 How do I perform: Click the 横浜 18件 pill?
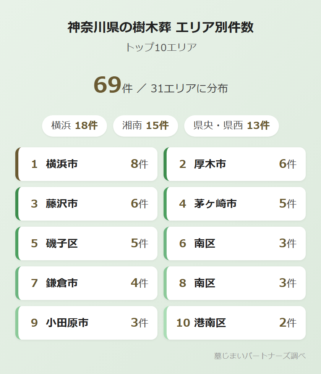point(74,126)
